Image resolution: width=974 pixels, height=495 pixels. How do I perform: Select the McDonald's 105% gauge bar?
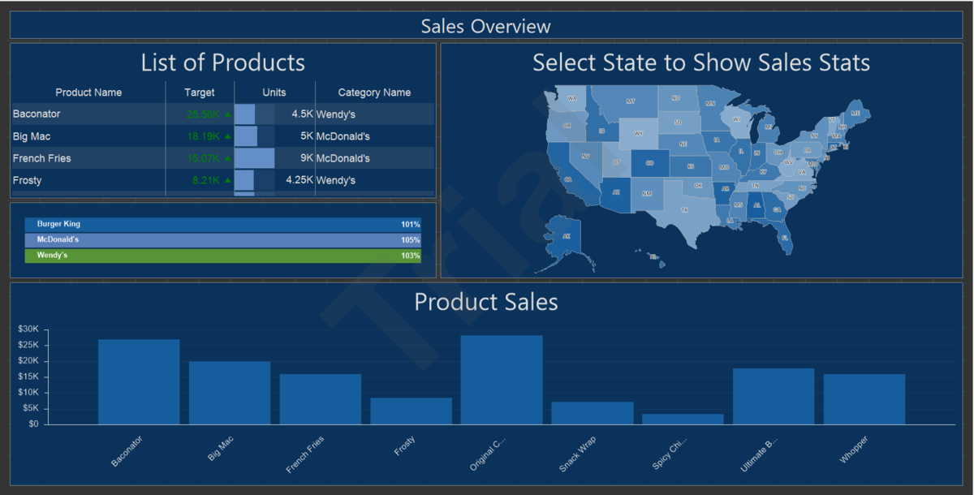point(223,240)
